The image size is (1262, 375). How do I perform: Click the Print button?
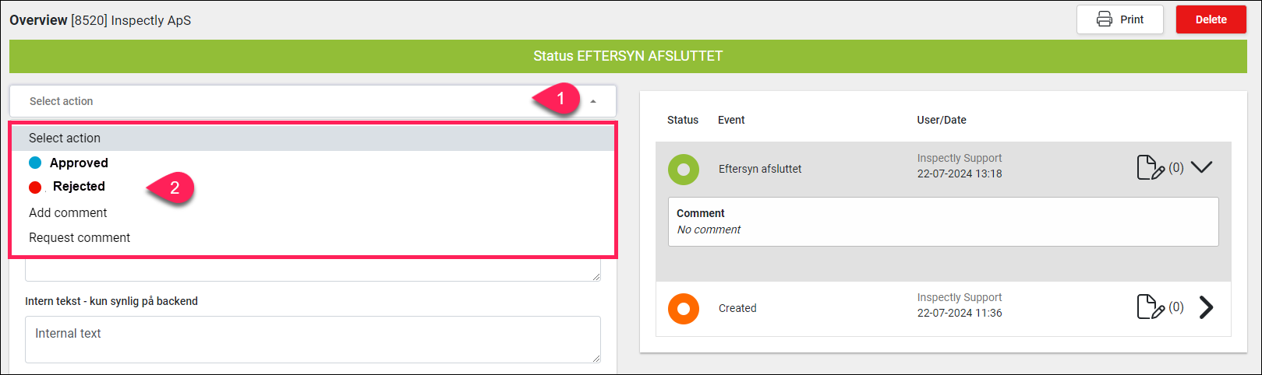1120,19
